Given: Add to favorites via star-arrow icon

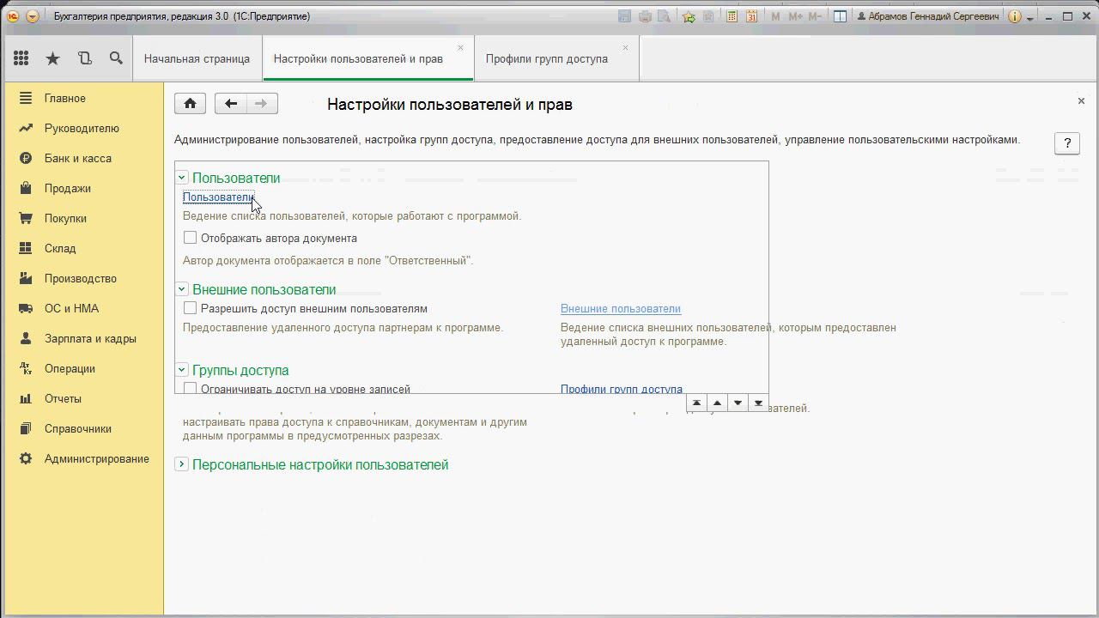Looking at the screenshot, I should [689, 16].
